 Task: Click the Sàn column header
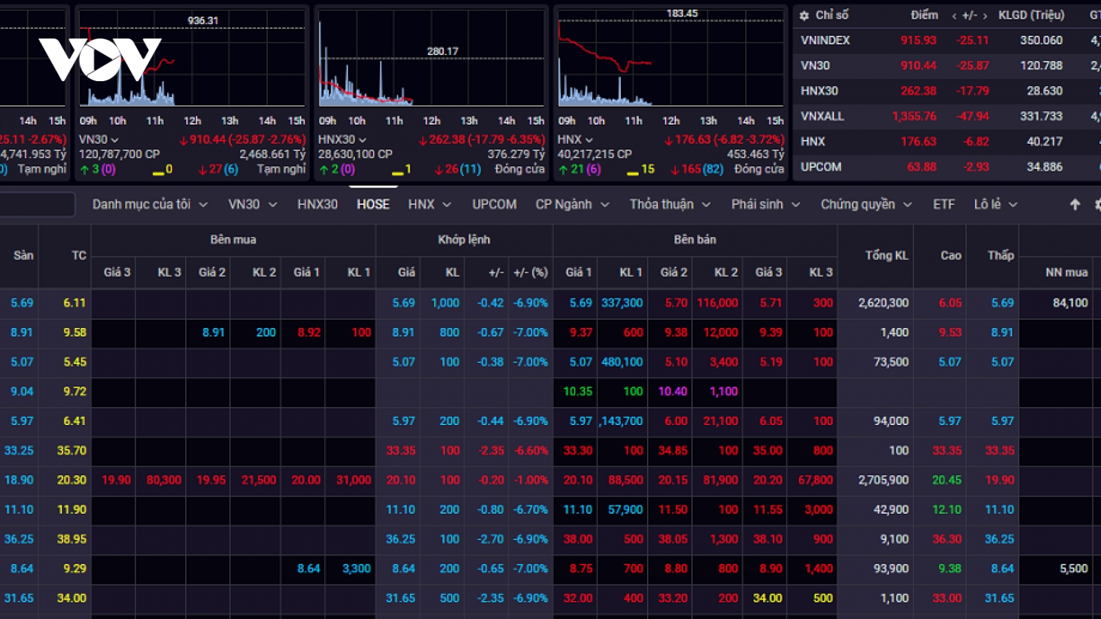23,256
